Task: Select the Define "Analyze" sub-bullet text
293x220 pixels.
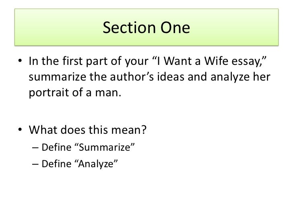Action: coord(80,164)
